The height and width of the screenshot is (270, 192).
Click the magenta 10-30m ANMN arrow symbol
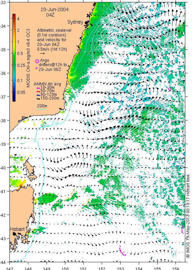pos(38,88)
